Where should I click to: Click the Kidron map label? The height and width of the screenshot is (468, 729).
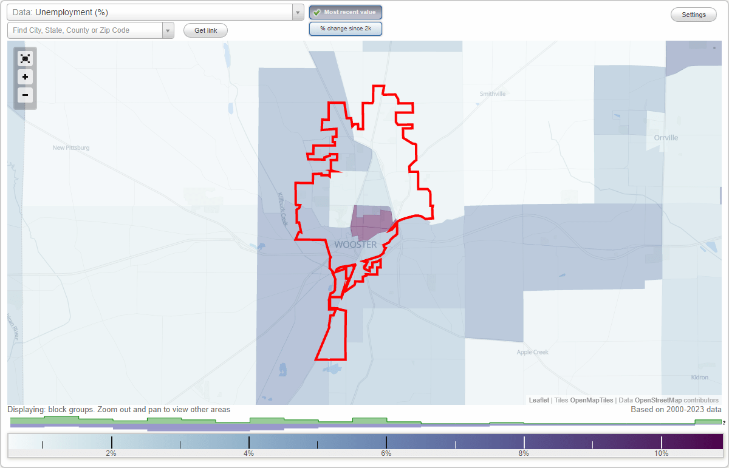pyautogui.click(x=699, y=378)
